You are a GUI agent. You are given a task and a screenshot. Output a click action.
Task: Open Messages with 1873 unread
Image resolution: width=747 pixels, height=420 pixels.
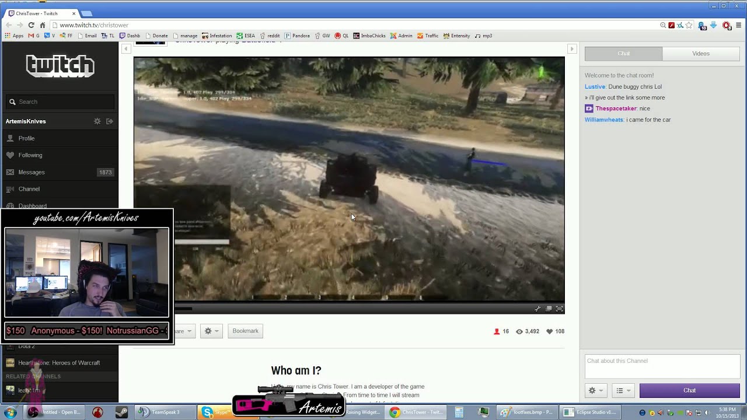pos(59,172)
